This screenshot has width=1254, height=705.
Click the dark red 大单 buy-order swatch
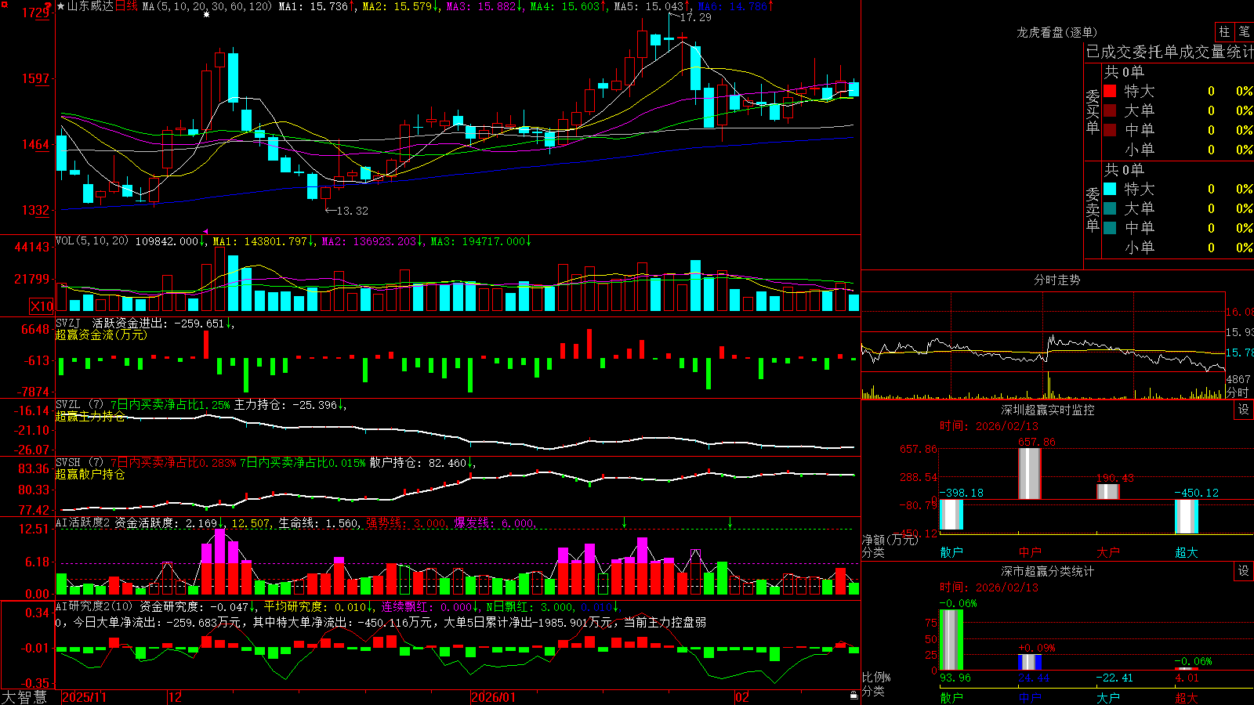[1110, 110]
